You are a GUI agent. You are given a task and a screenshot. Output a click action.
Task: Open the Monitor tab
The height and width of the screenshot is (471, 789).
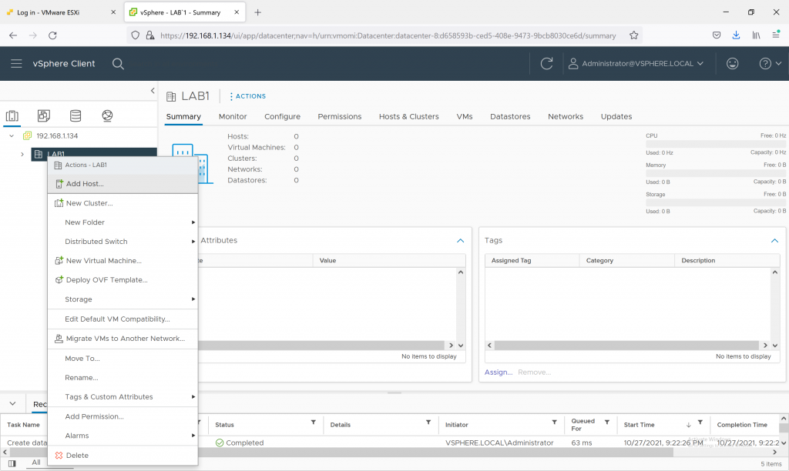point(233,116)
